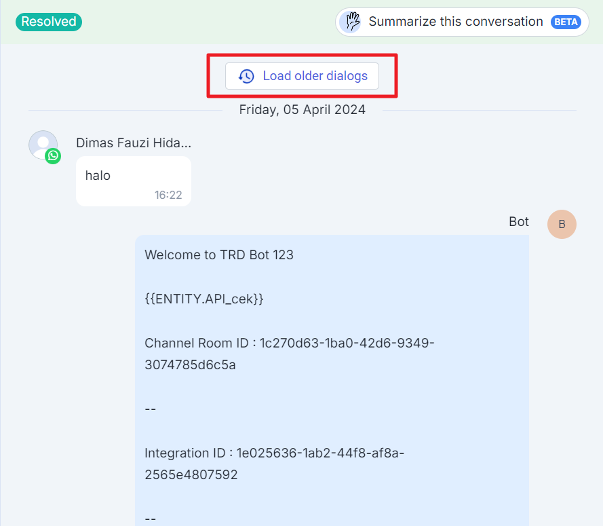Viewport: 603px width, 526px height.
Task: Click the room ID continuation 3074785d6c5a
Action: pos(190,365)
